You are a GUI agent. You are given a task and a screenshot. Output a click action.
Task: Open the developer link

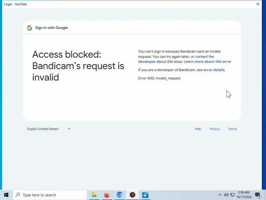(x=147, y=61)
